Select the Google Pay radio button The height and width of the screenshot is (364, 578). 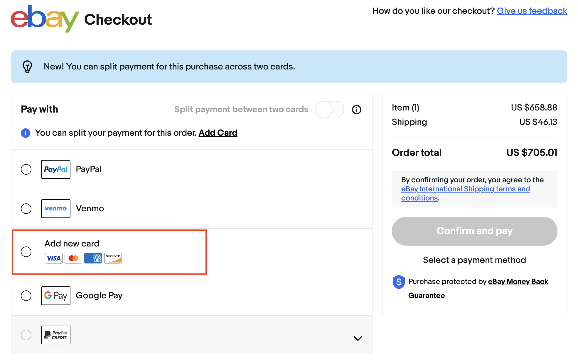tap(26, 295)
